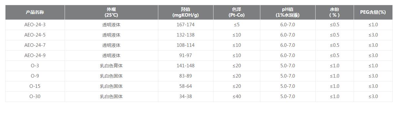Click the PEG含量(%) column header
Viewport: 396px width, 117px height.
point(373,13)
